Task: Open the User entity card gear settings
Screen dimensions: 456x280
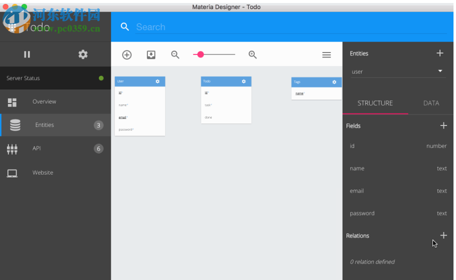Action: pyautogui.click(x=158, y=81)
